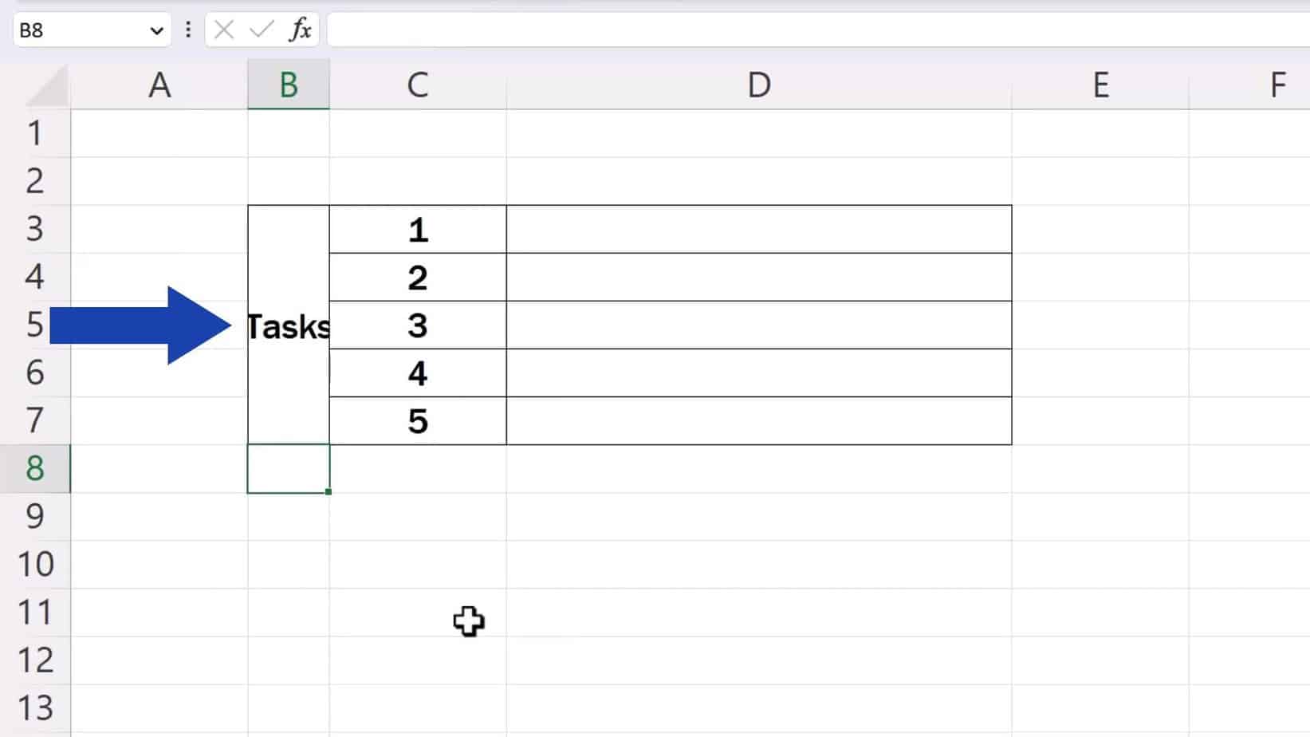Select row header 5
The image size is (1310, 737).
point(35,325)
